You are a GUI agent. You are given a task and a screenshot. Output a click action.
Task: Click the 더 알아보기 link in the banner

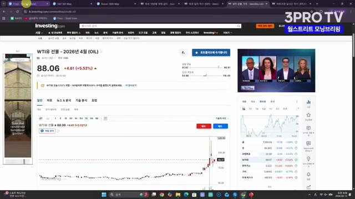(x=131, y=86)
